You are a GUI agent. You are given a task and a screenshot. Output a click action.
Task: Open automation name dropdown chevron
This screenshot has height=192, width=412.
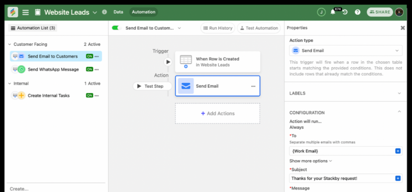[x=179, y=28]
